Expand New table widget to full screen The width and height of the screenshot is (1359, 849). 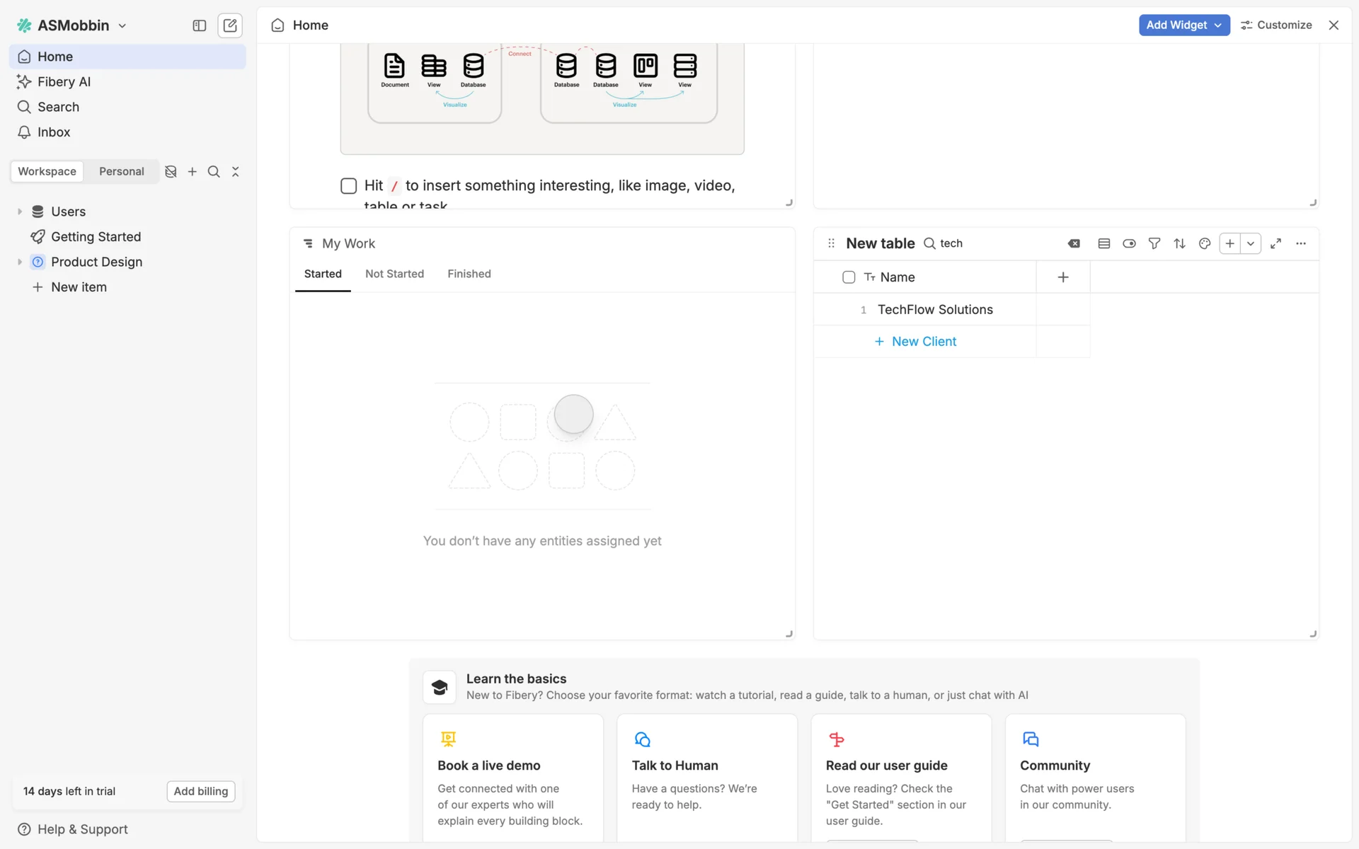click(x=1275, y=243)
